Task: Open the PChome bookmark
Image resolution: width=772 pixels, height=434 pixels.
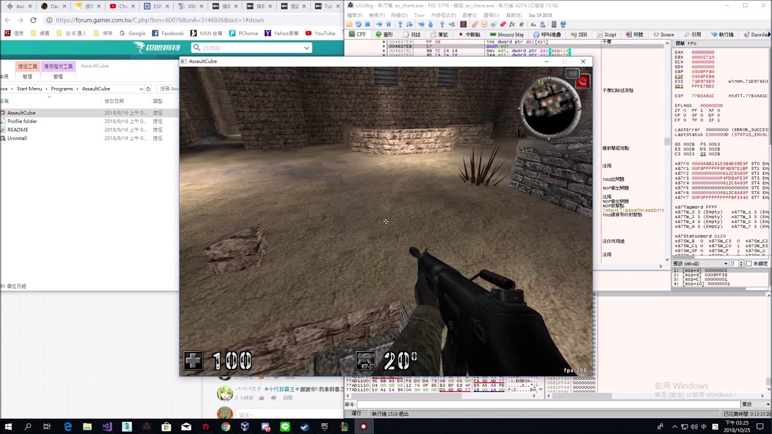Action: point(244,33)
